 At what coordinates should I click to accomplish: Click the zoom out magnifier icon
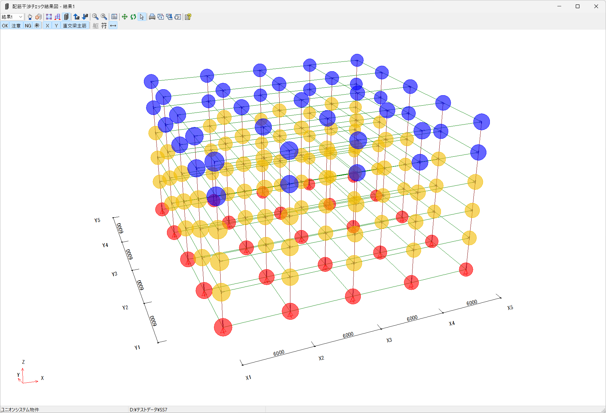[95, 17]
